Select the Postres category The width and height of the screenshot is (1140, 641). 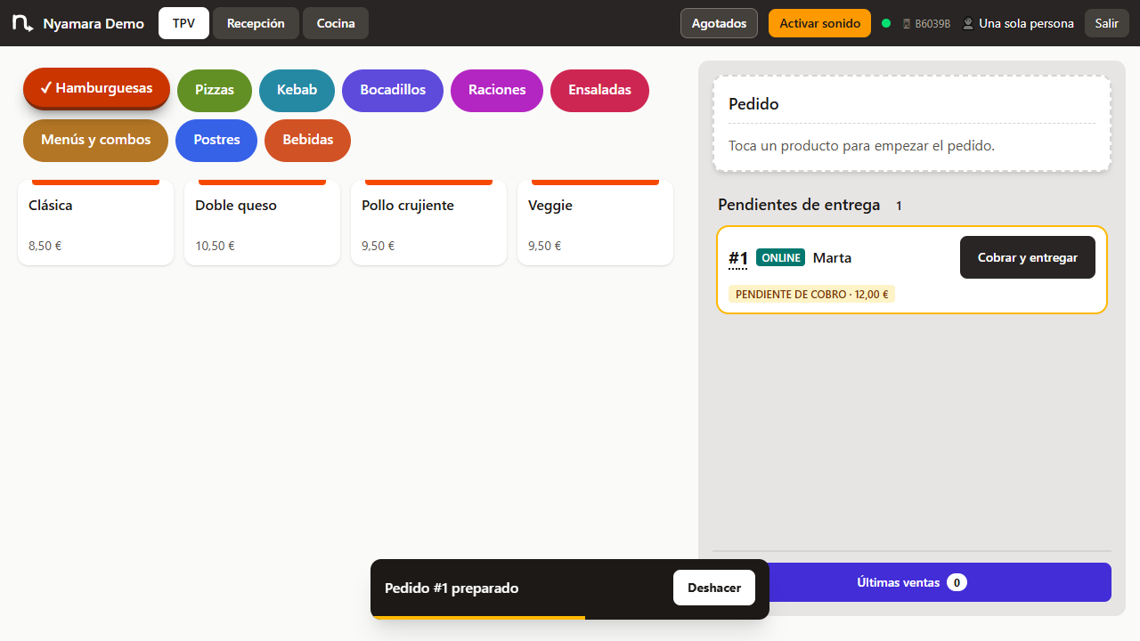point(216,141)
